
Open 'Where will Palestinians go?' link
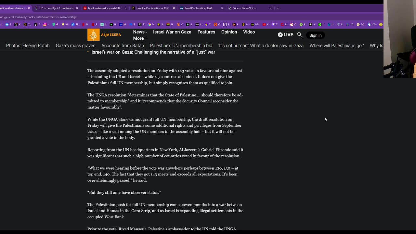tap(337, 45)
